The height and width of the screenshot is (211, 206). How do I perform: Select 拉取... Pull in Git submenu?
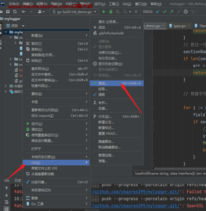[117, 89]
